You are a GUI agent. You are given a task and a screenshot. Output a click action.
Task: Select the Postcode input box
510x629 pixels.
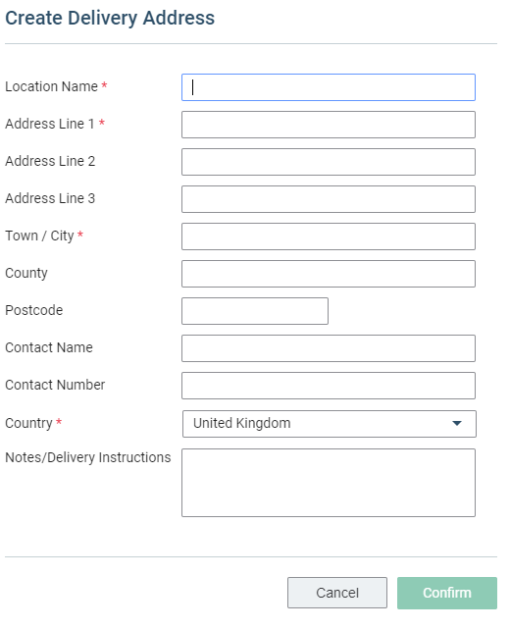(255, 311)
